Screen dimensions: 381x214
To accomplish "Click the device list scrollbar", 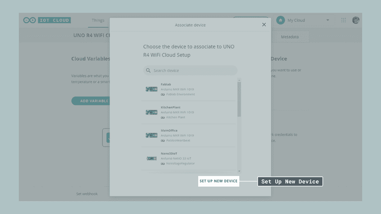I will click(x=239, y=99).
